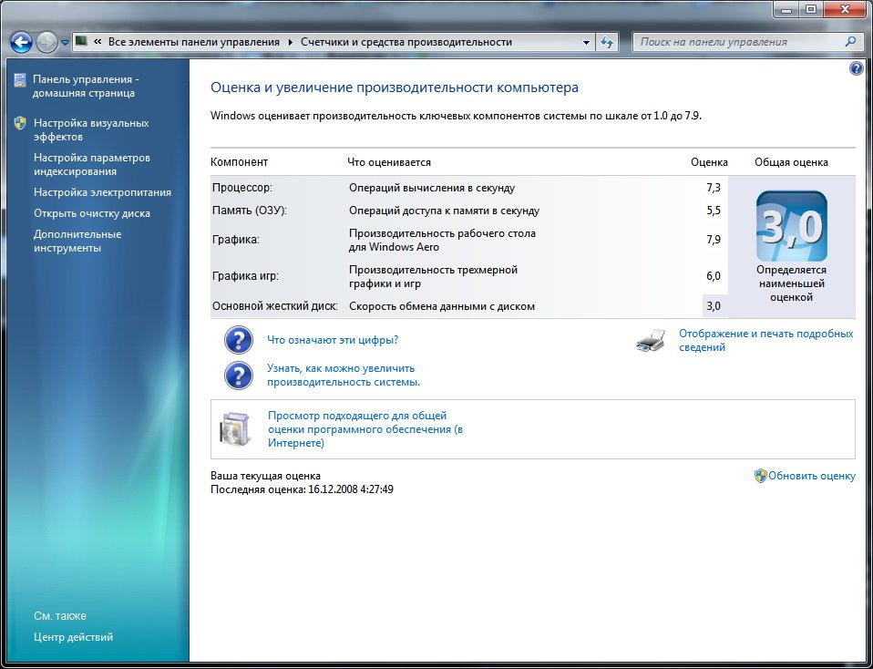Click the printer icon

[651, 340]
